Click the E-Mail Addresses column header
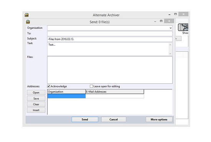 click(115, 91)
